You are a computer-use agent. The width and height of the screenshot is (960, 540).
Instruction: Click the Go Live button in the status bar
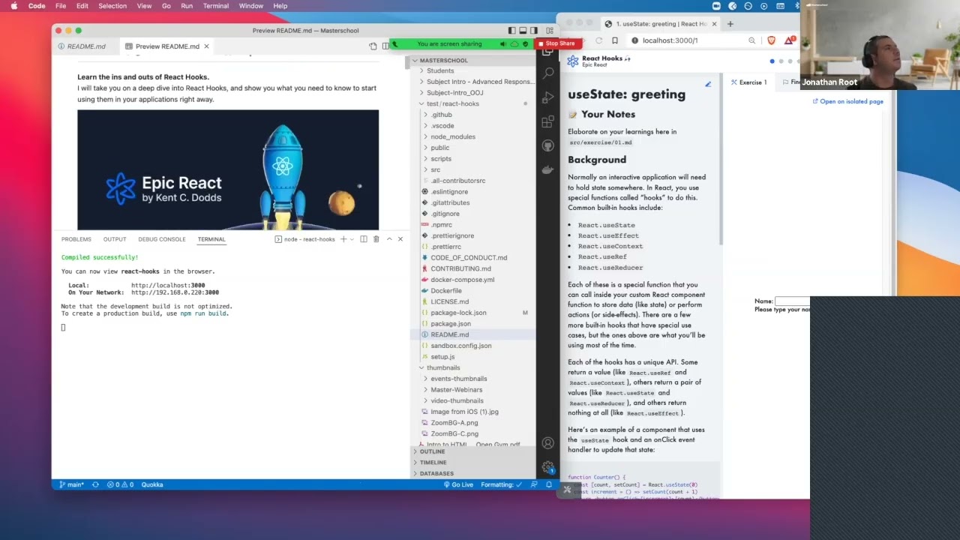pos(458,484)
